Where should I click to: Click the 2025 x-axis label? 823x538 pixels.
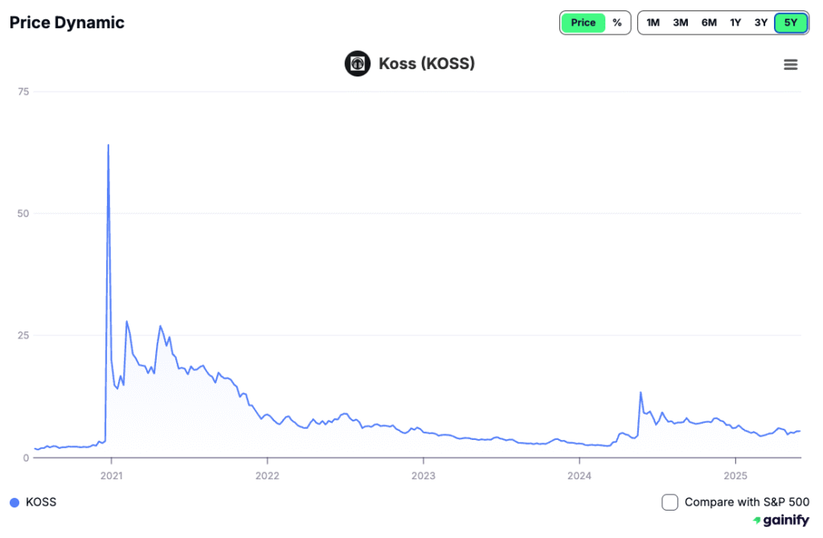pos(735,476)
